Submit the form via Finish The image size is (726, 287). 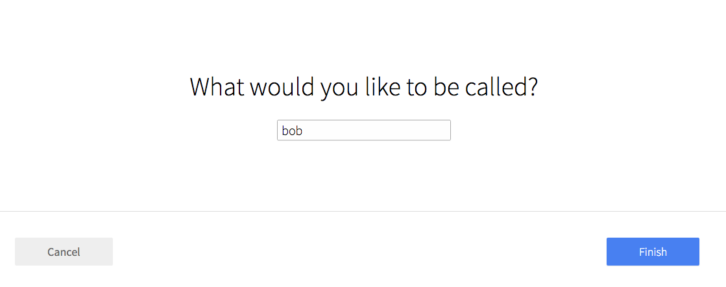(x=653, y=252)
